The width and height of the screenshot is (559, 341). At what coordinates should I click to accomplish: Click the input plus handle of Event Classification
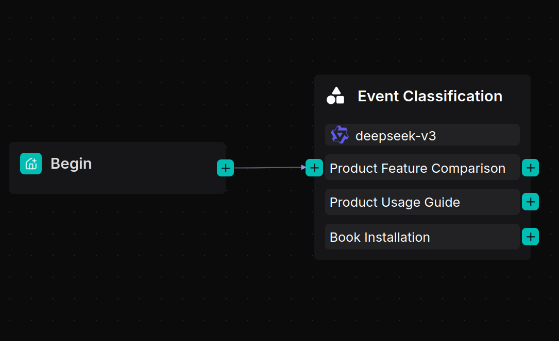[x=314, y=168]
